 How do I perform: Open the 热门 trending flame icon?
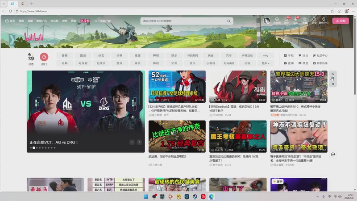pyautogui.click(x=44, y=57)
